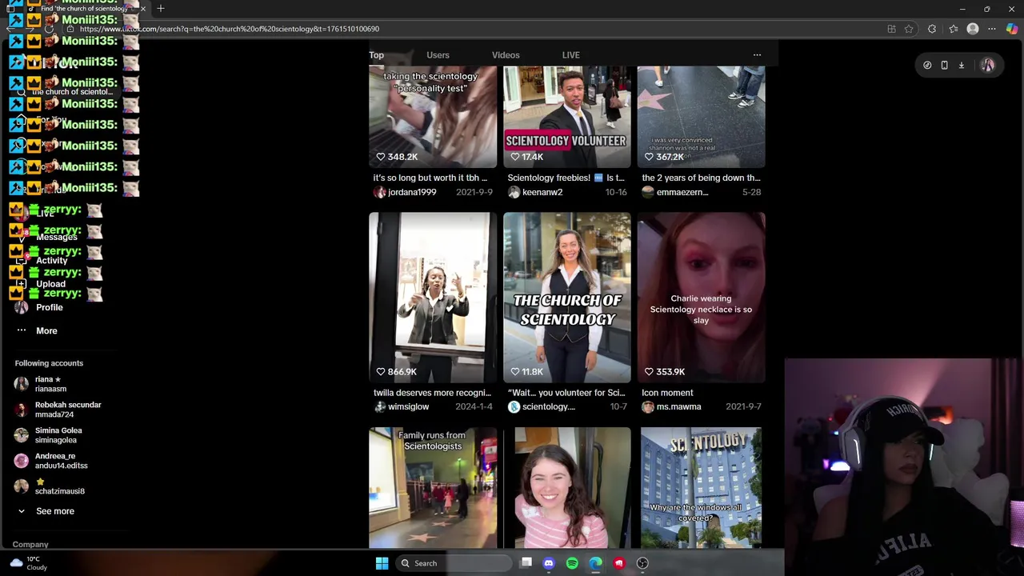Viewport: 1024px width, 576px height.
Task: Open keenanw2's profile link
Action: coord(542,192)
